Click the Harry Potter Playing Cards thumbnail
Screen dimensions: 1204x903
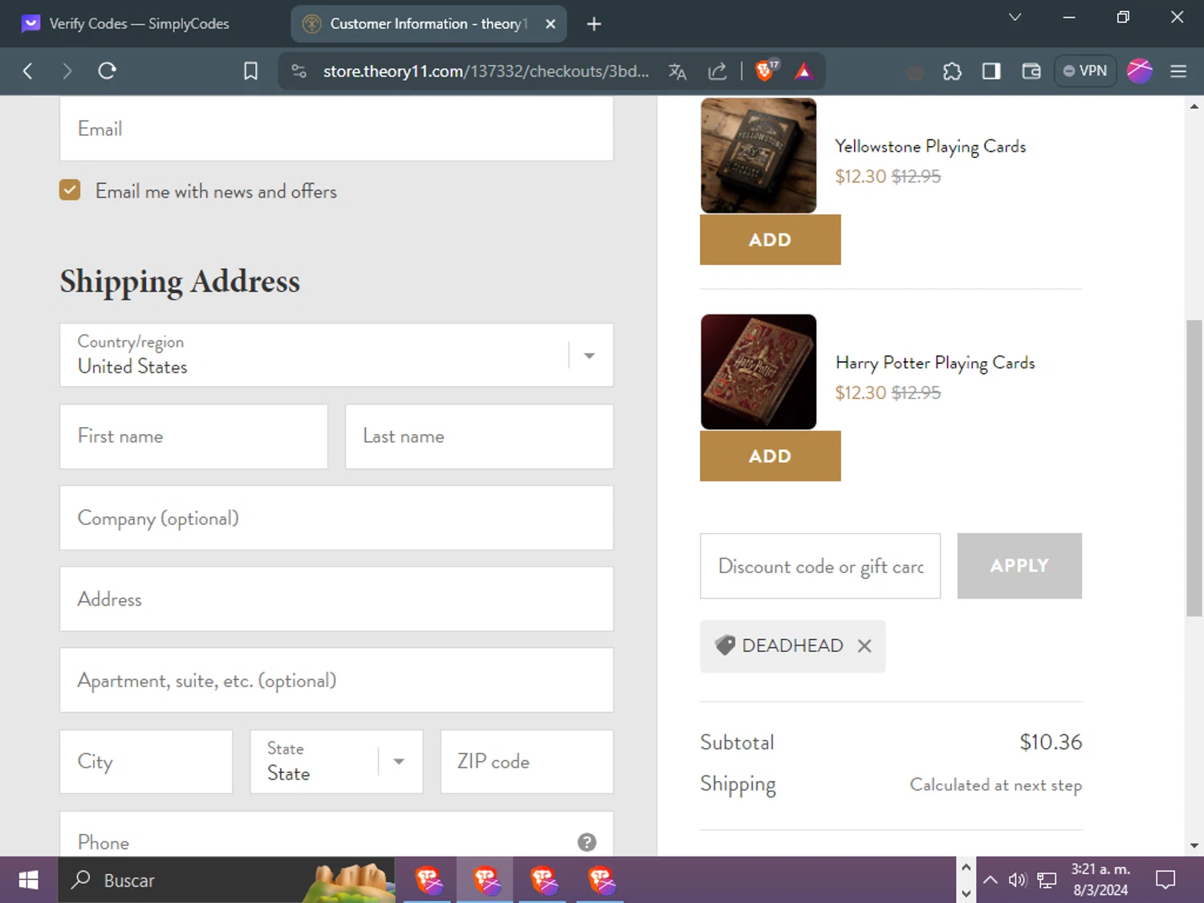[x=759, y=372]
